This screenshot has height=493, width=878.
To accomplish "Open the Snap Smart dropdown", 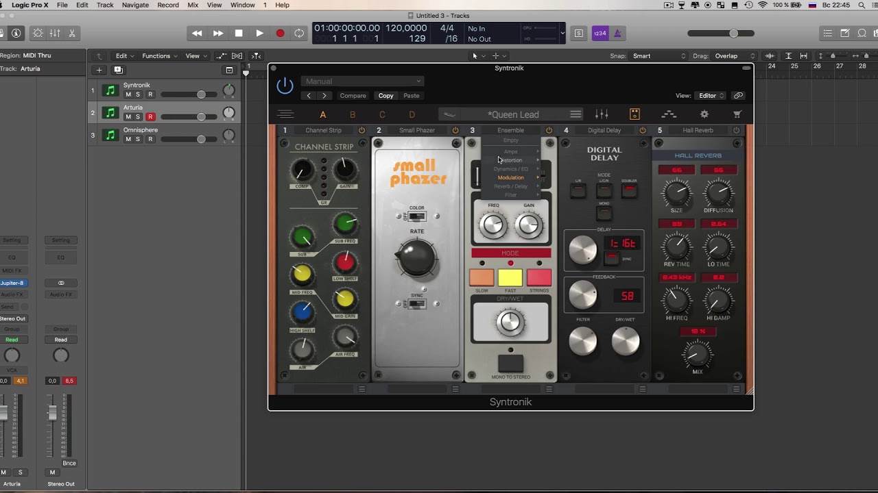I will 658,56.
